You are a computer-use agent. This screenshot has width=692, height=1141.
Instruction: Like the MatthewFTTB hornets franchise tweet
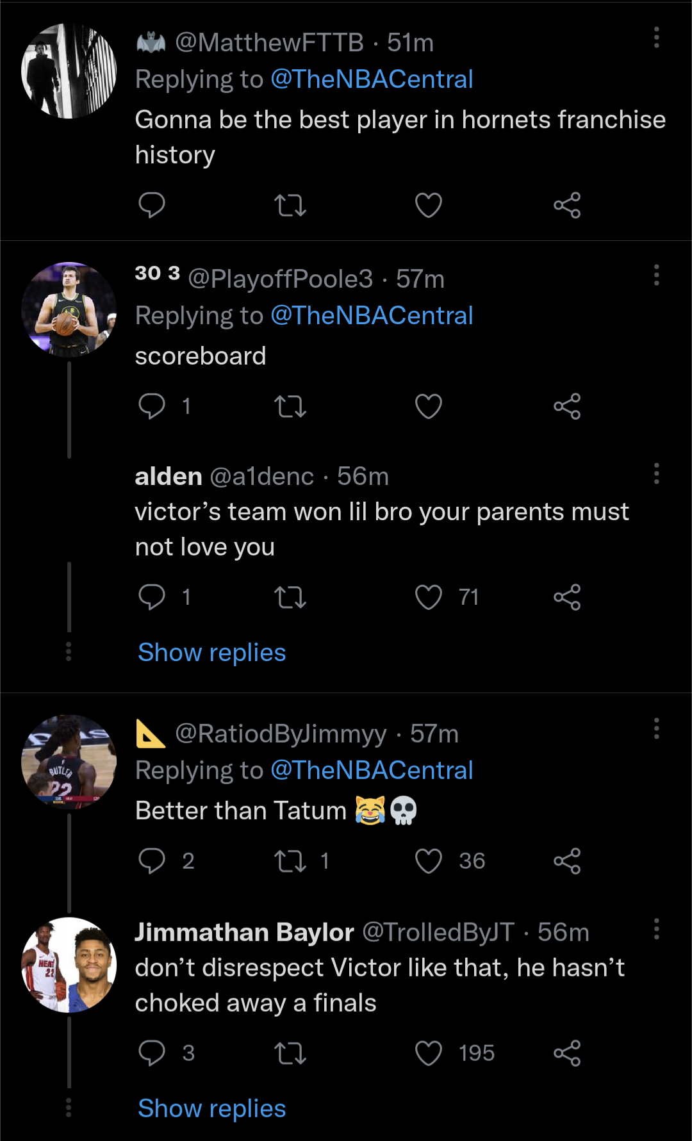pyautogui.click(x=428, y=206)
